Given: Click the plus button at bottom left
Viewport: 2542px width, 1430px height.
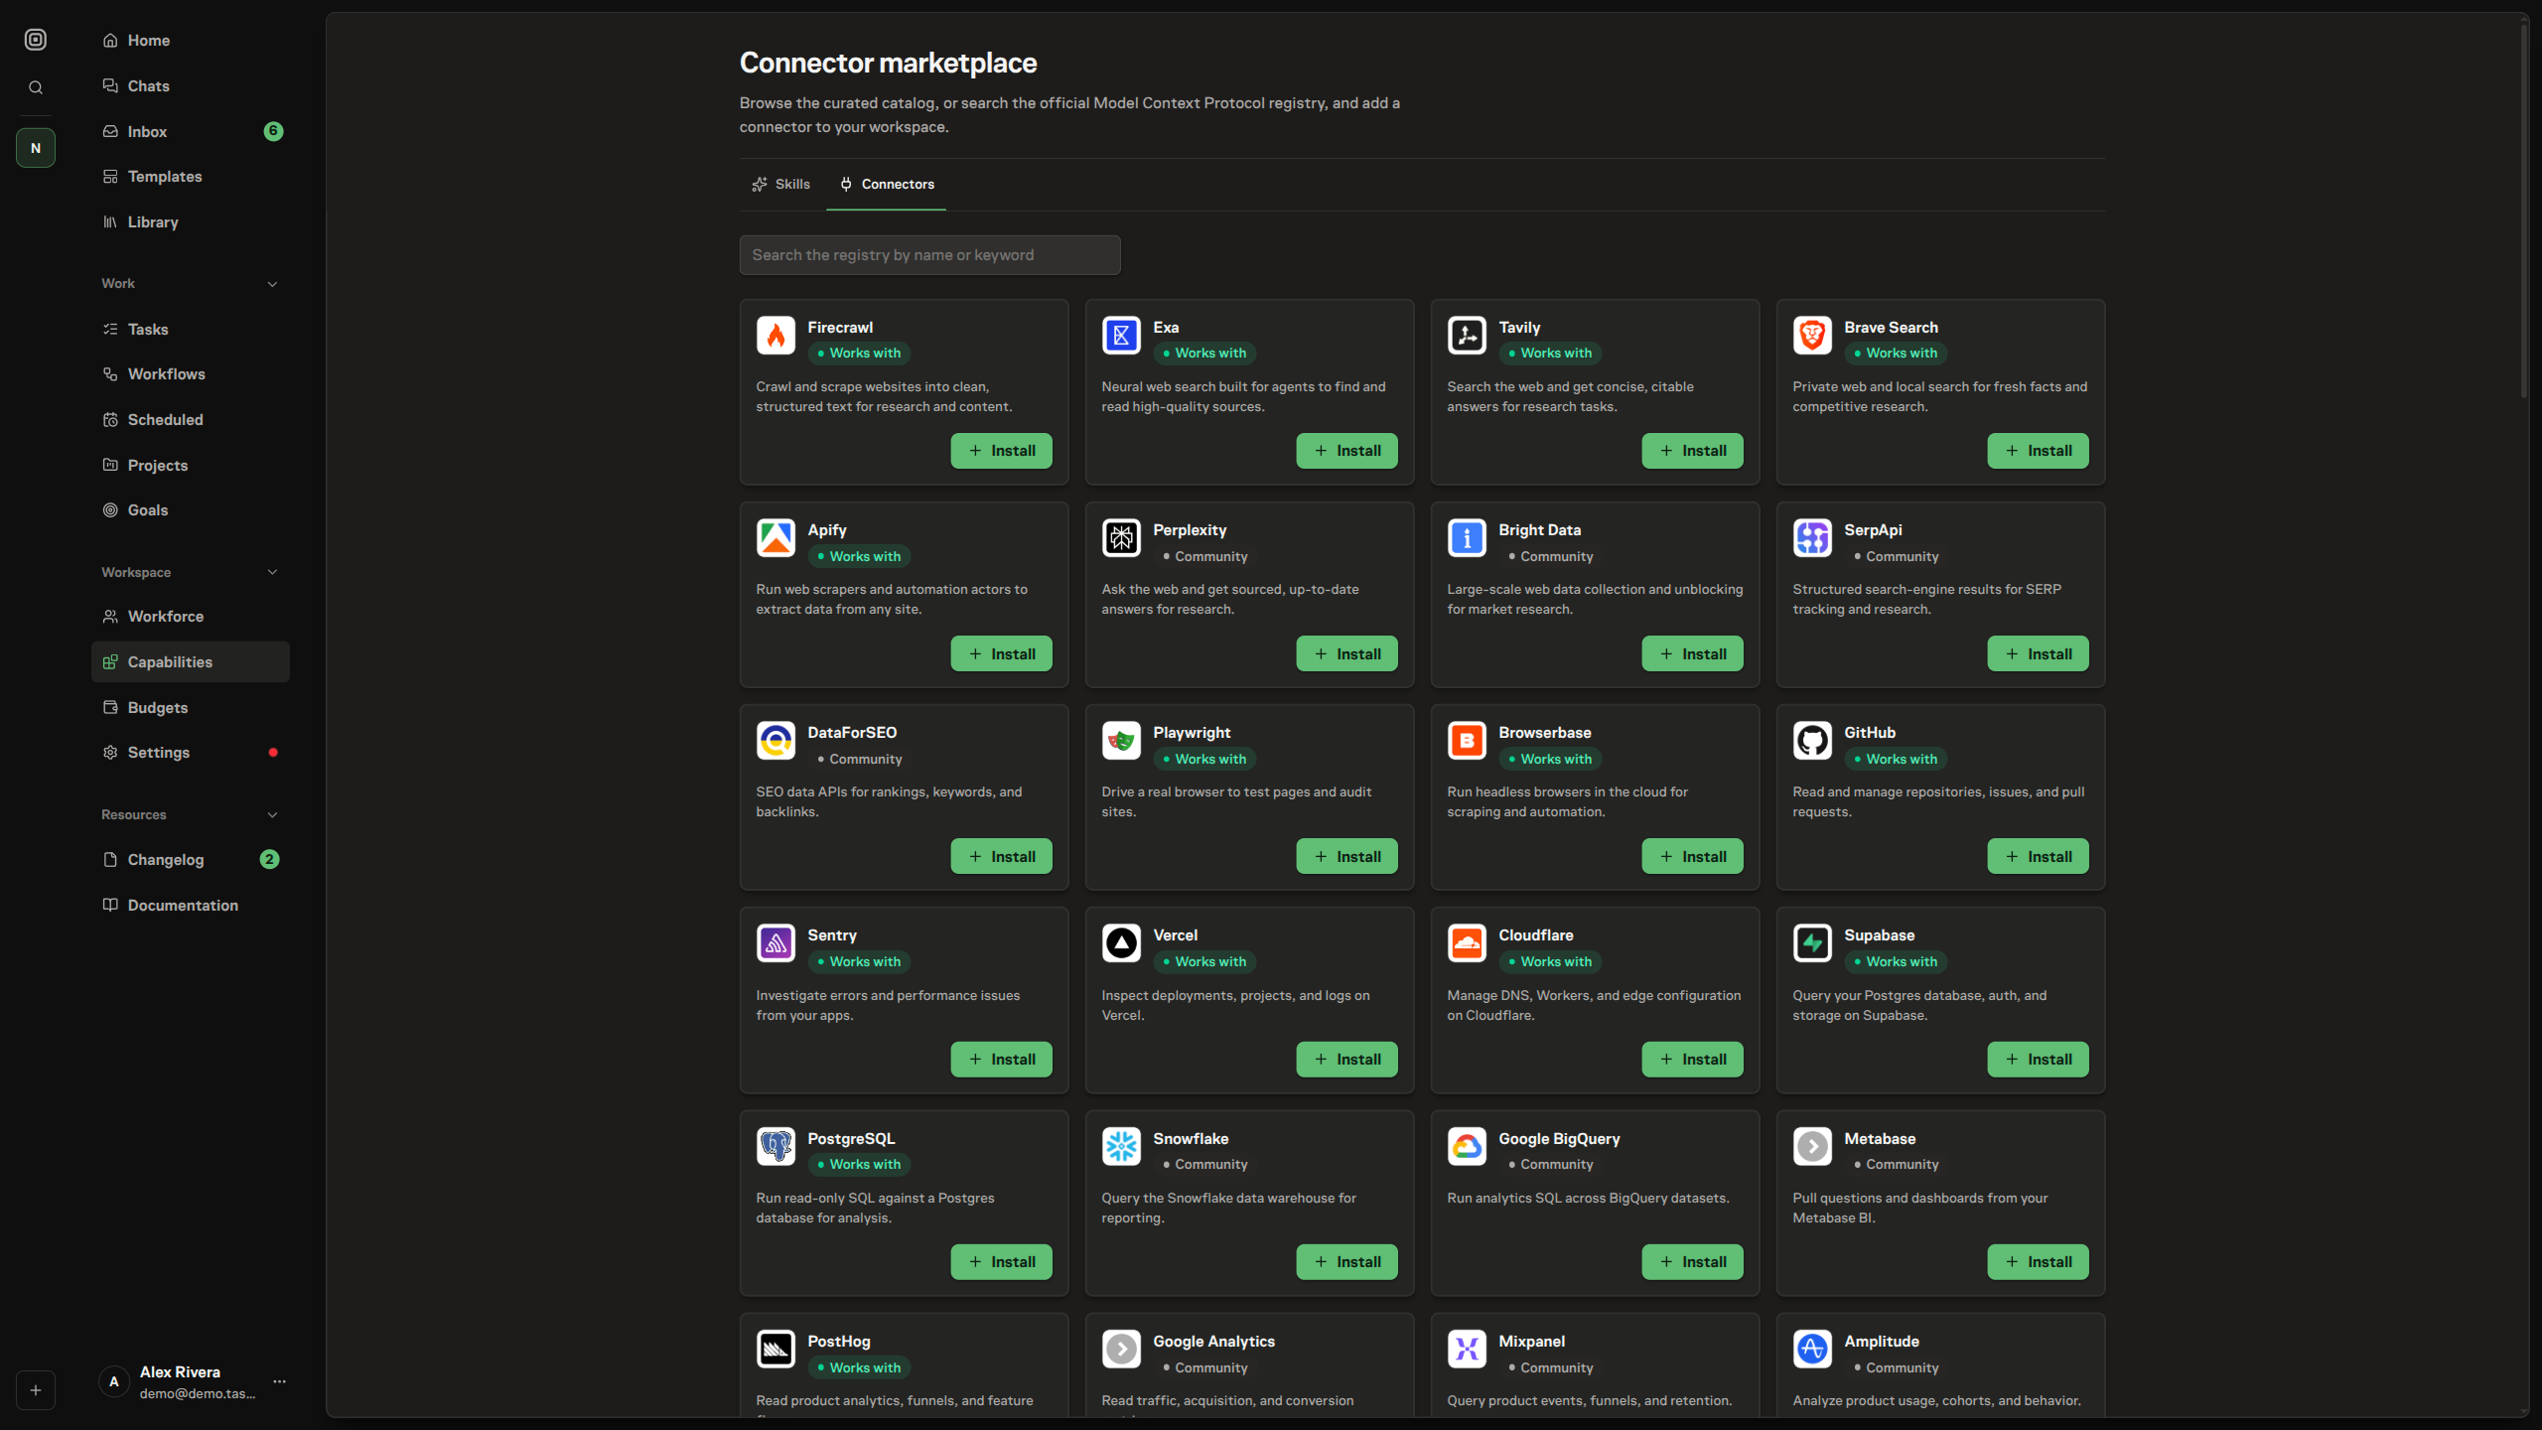Looking at the screenshot, I should (x=36, y=1390).
